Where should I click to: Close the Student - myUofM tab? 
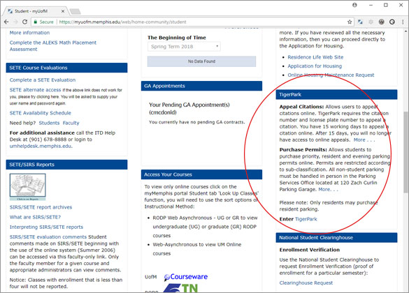pos(63,11)
